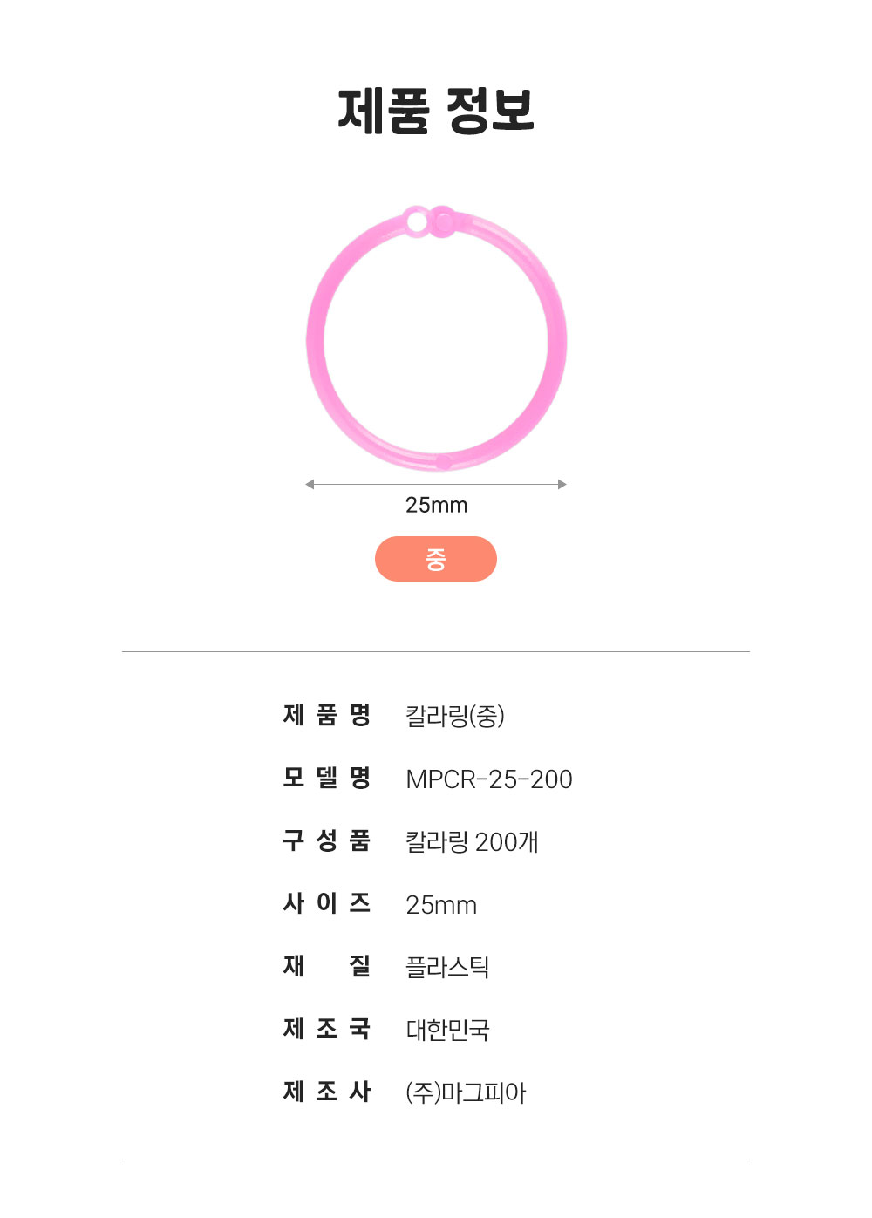Screen dimensions: 872x1218
Task: Click the pink color ring image
Action: click(436, 340)
